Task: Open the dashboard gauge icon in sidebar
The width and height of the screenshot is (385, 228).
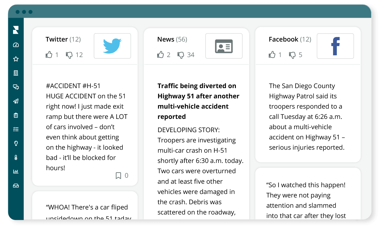Action: [x=16, y=45]
